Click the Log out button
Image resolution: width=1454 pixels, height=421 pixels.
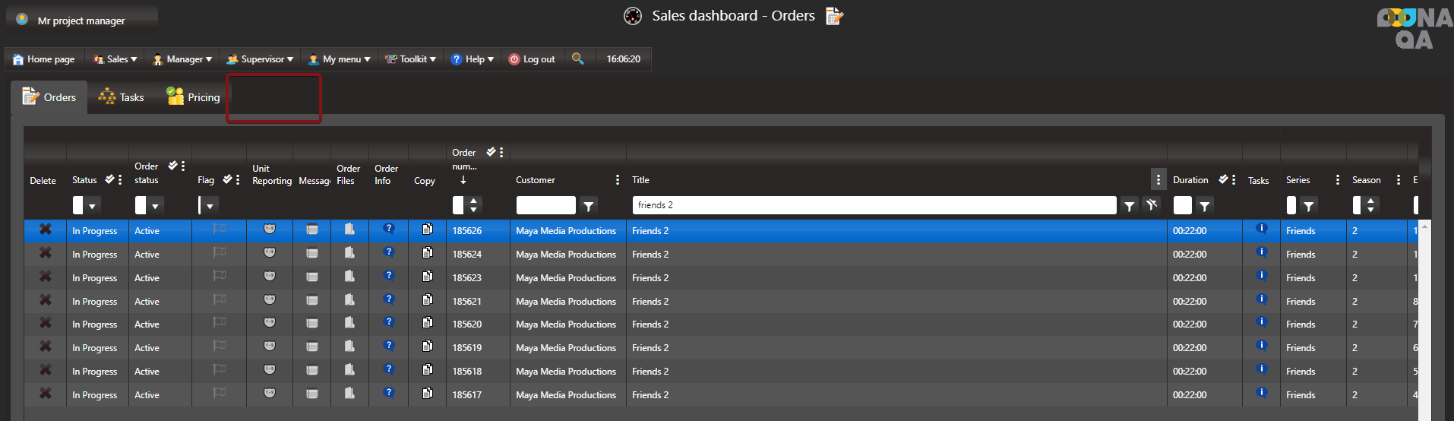pos(532,59)
